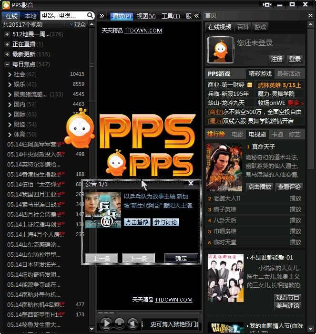Viewport: 316px width, 334px height.
Task: Click the stop button in player controls
Action: click(120, 323)
